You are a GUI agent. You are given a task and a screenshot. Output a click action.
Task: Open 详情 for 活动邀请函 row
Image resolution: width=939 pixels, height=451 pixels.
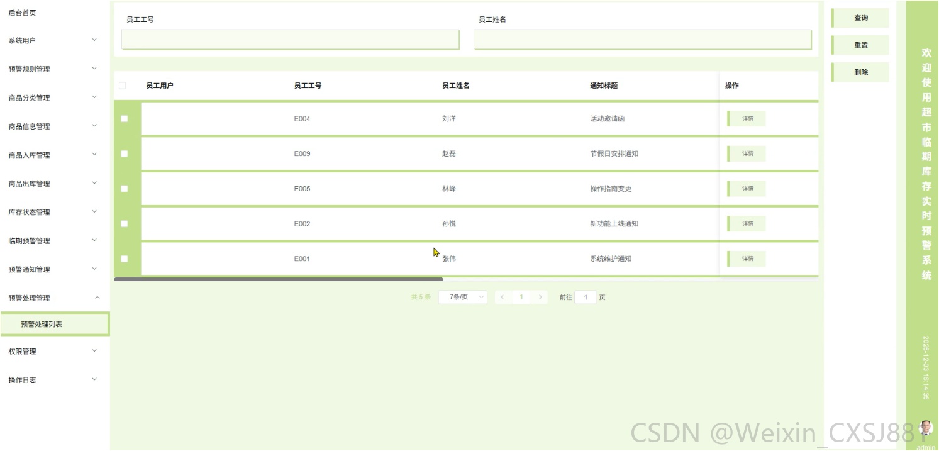click(x=747, y=118)
